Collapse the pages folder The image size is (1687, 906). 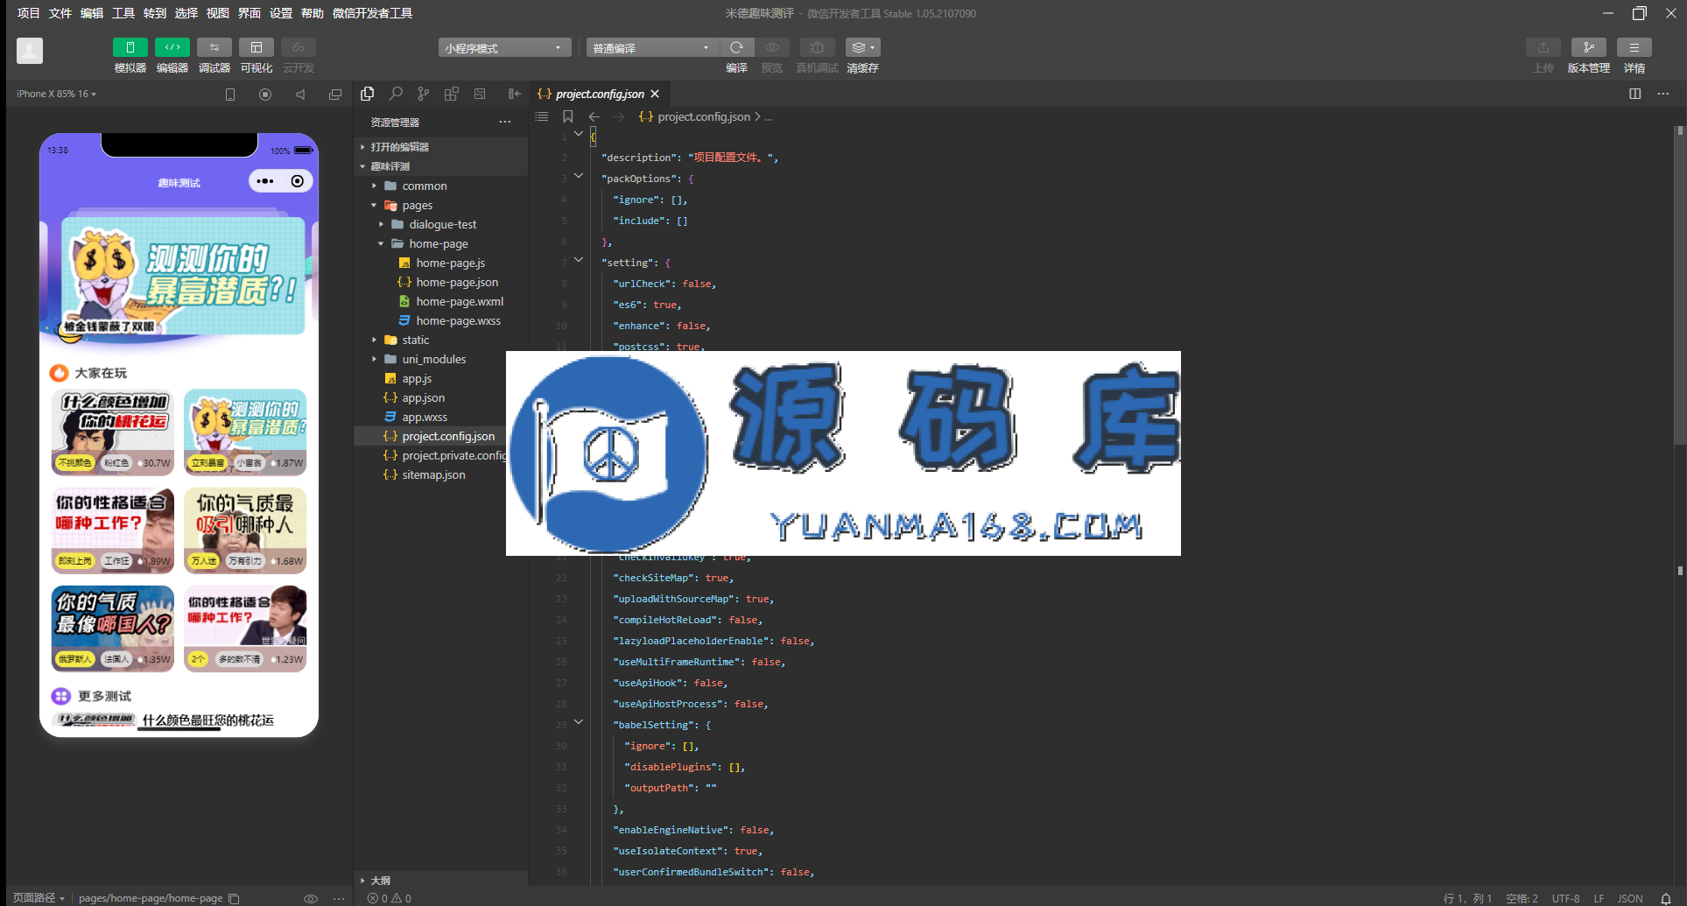tap(440, 205)
